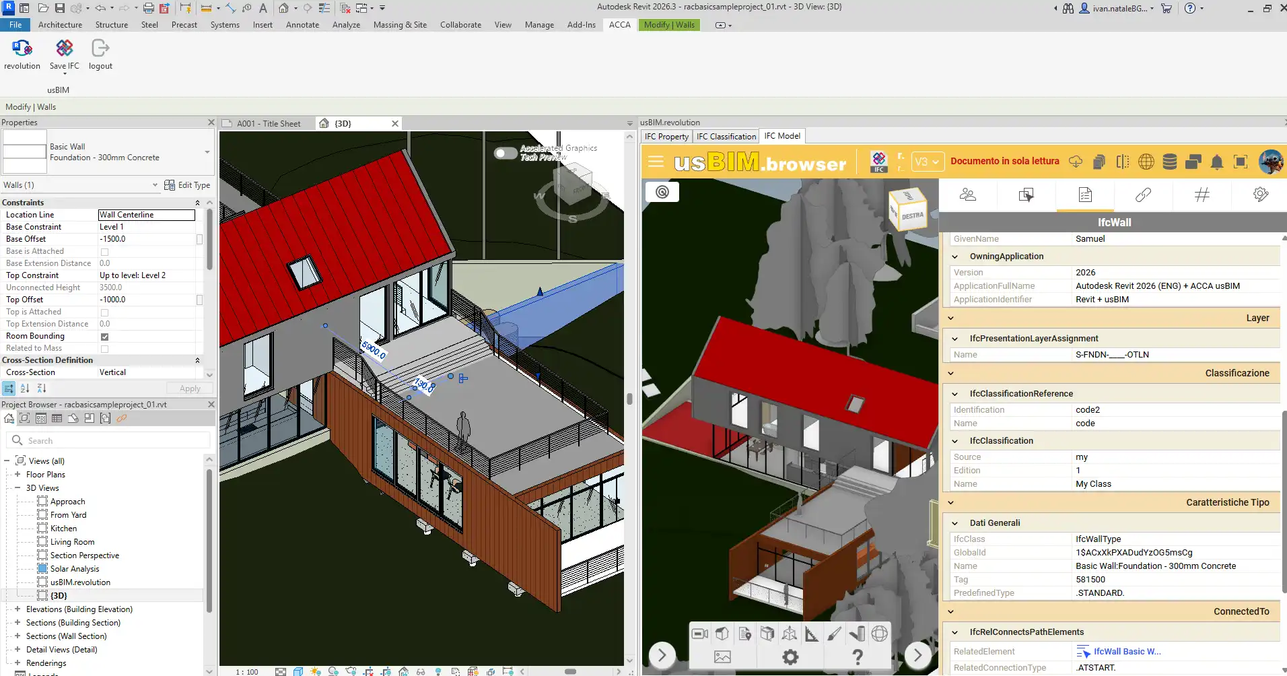Open the IfcWall Basic W... related element link
This screenshot has height=676, width=1287.
[1126, 652]
